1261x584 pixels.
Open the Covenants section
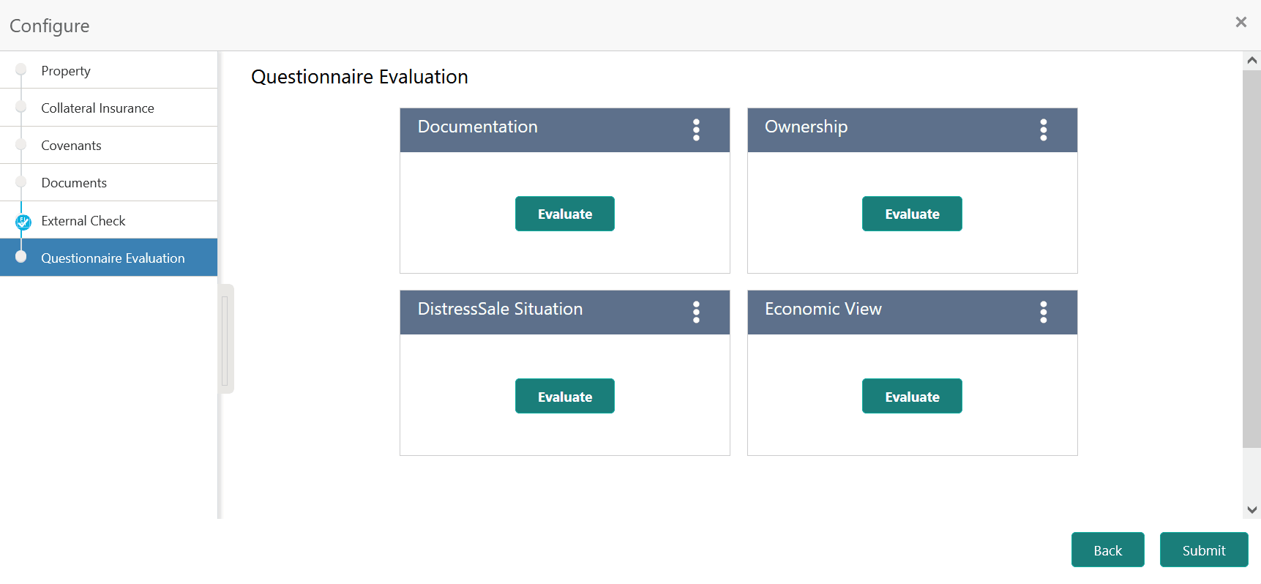pyautogui.click(x=72, y=145)
